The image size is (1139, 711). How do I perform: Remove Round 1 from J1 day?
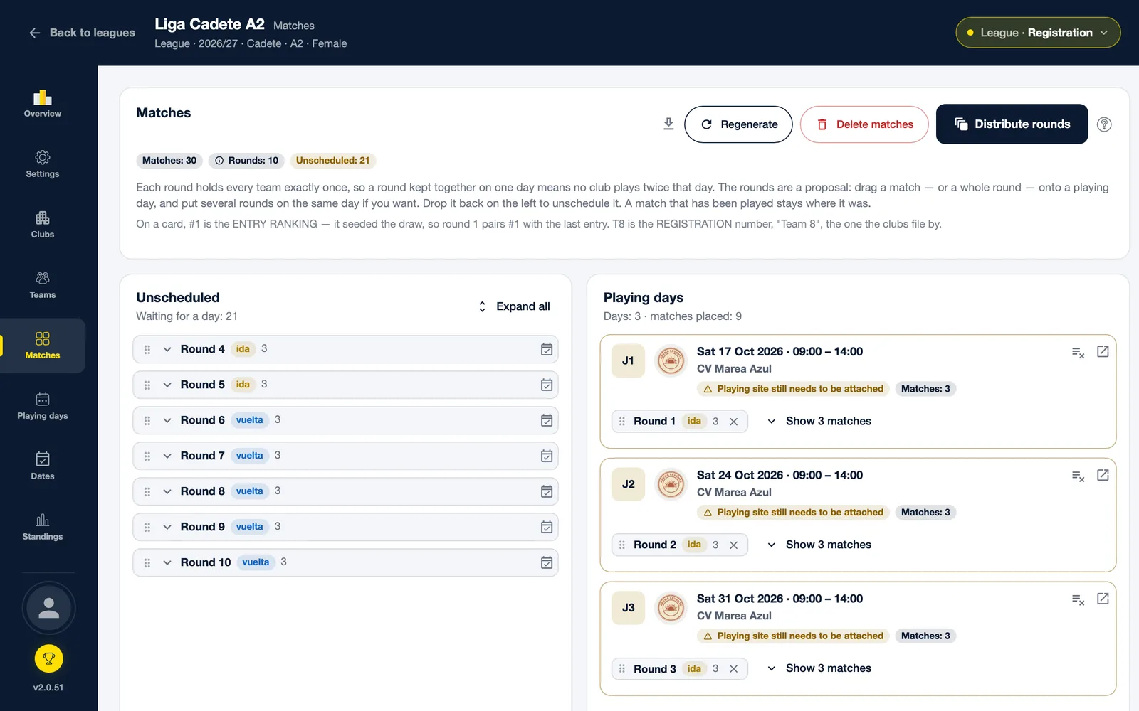[x=733, y=422]
